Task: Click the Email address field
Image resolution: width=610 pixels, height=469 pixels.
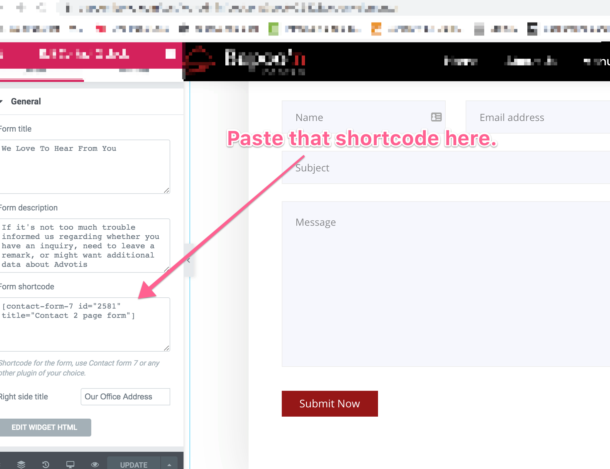Action: click(x=538, y=117)
